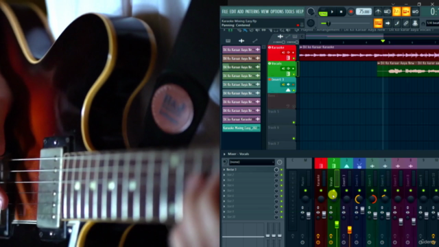The height and width of the screenshot is (247, 439).
Task: Open the EDIT menu
Action: [233, 12]
